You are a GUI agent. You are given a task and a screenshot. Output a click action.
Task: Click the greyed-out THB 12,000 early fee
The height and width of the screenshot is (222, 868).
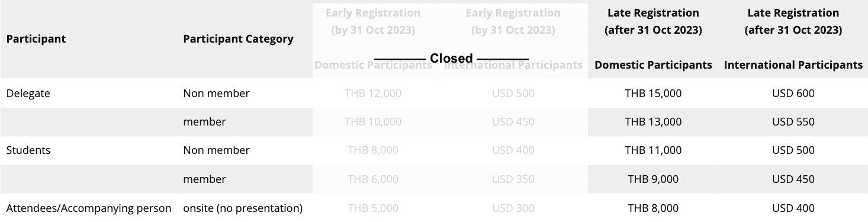(373, 93)
